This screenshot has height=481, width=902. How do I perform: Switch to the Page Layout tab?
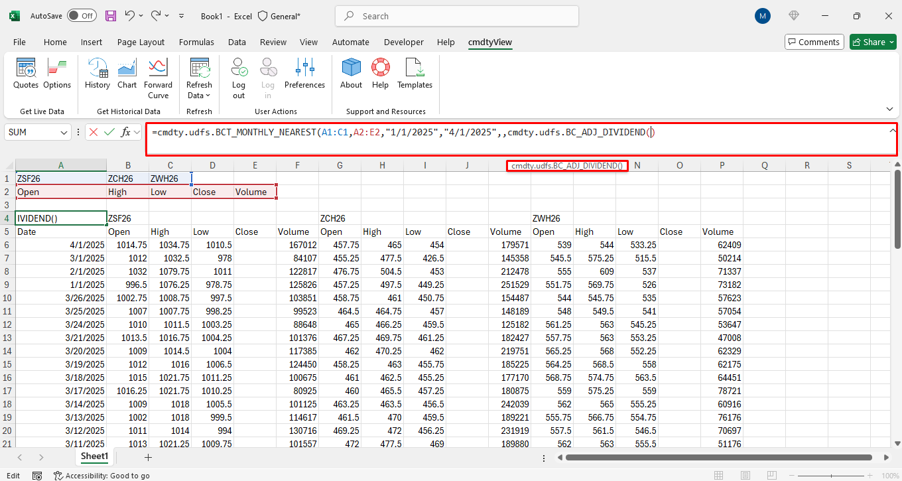point(141,42)
